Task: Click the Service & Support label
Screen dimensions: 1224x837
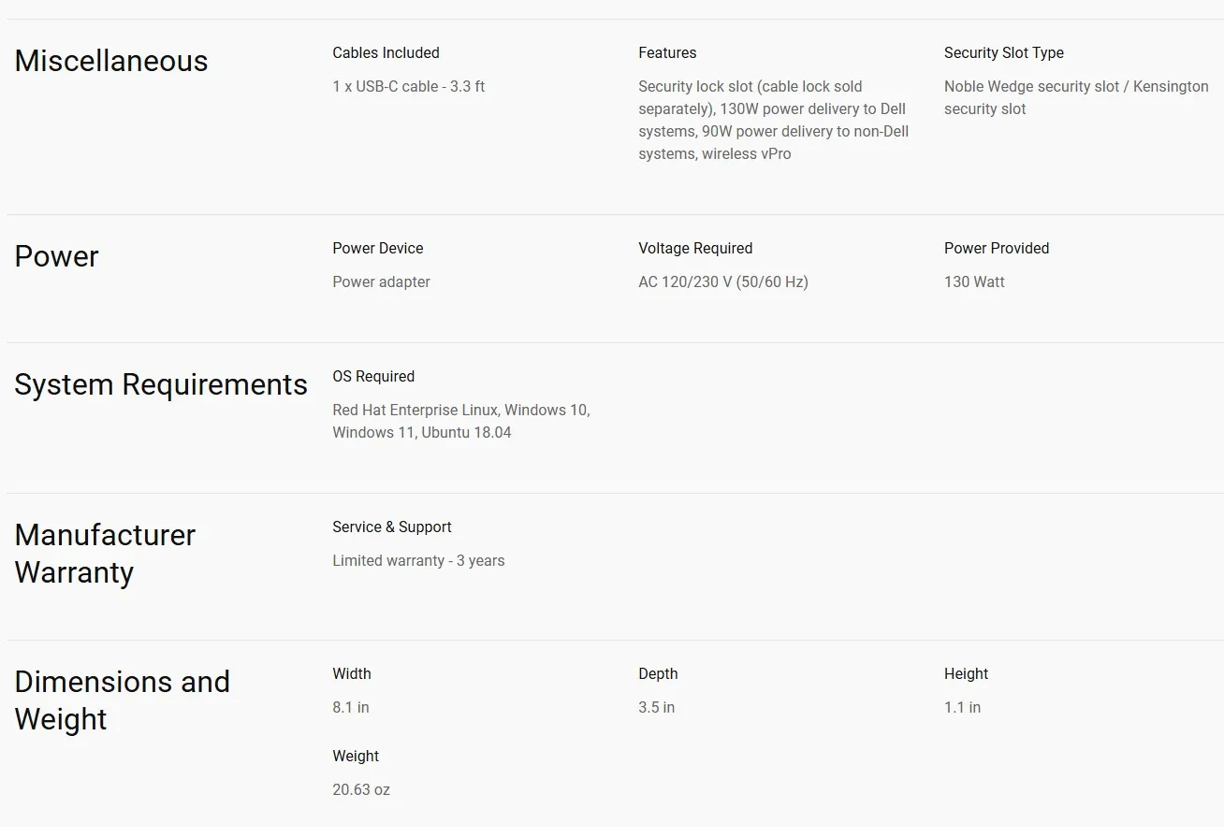Action: (391, 527)
